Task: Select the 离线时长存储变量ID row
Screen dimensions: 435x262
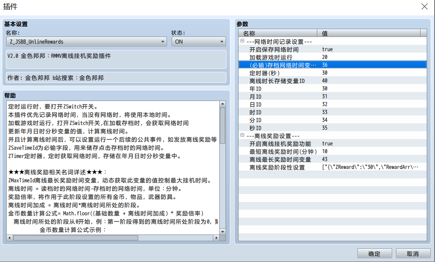Action: pyautogui.click(x=332, y=81)
